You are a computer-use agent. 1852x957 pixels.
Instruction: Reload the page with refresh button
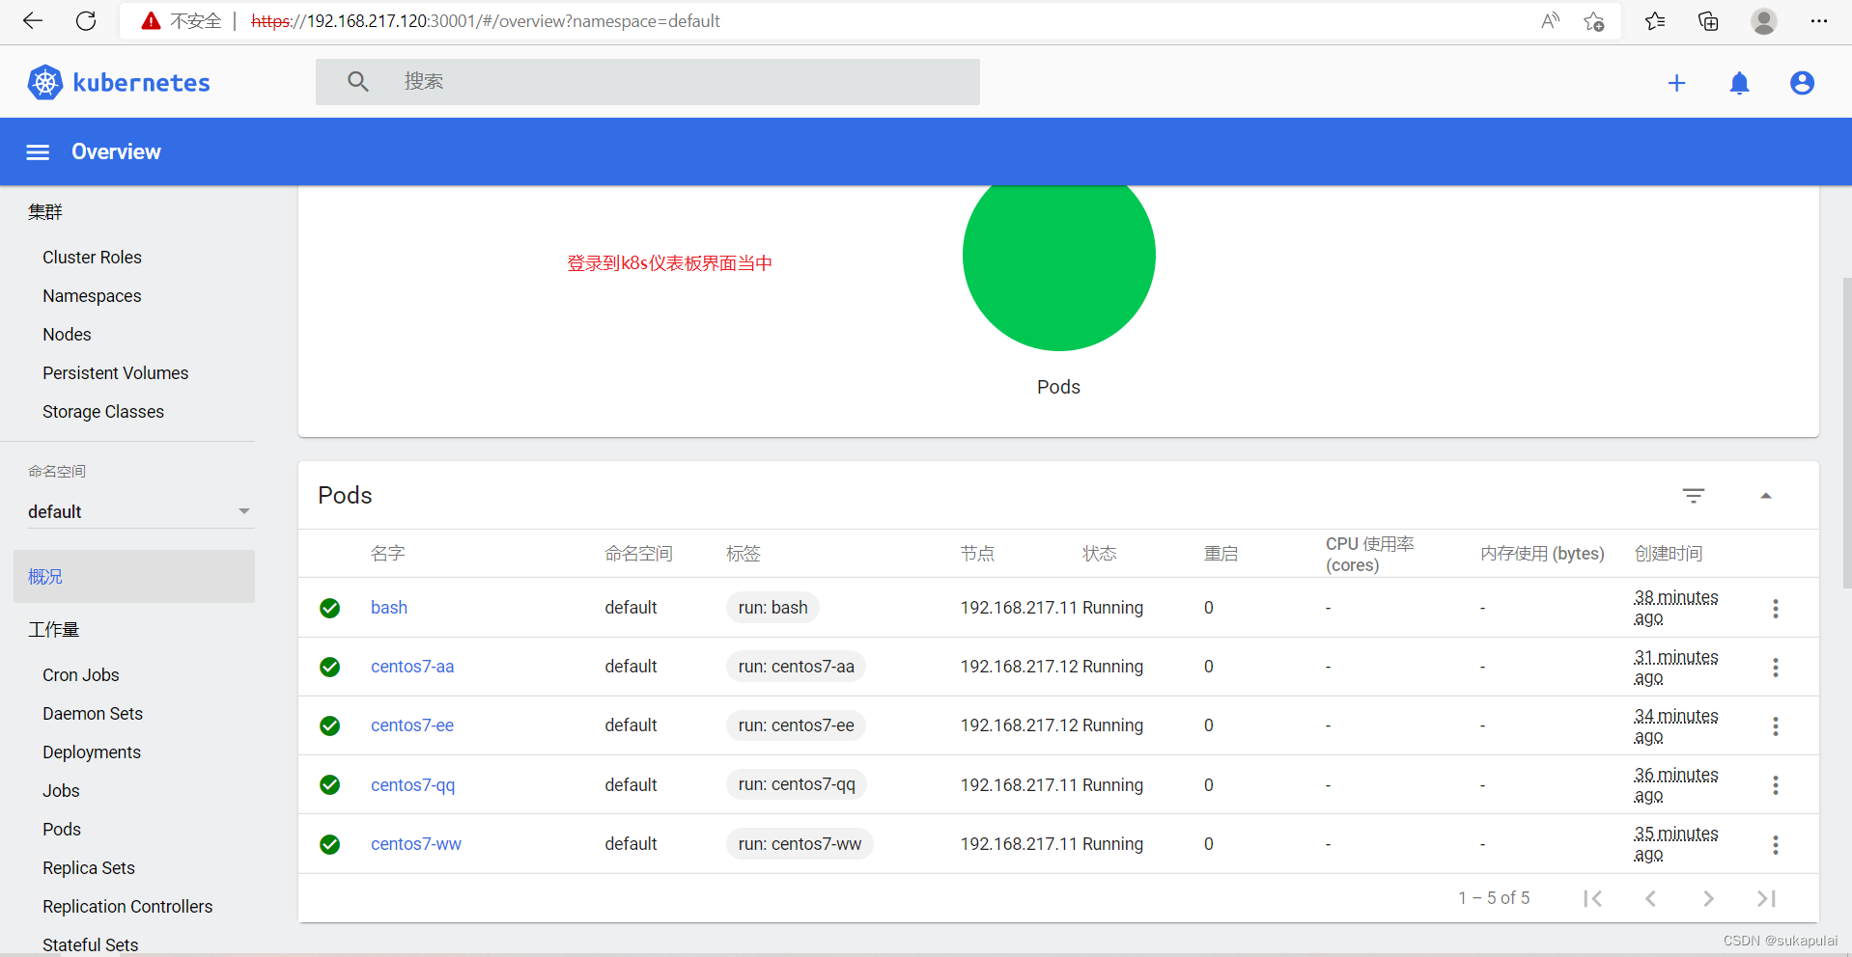click(86, 21)
